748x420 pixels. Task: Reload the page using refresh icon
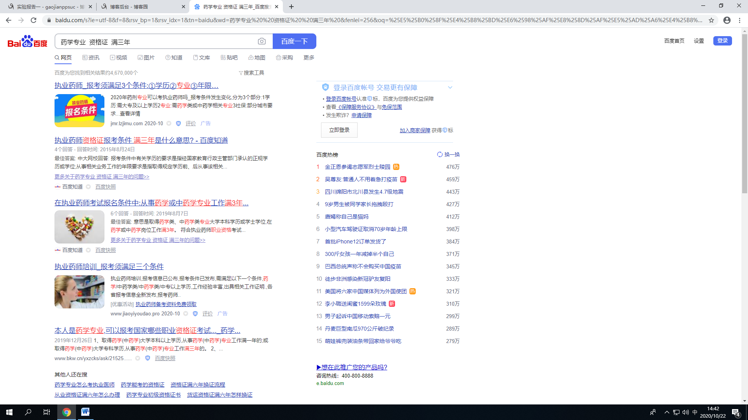point(34,20)
